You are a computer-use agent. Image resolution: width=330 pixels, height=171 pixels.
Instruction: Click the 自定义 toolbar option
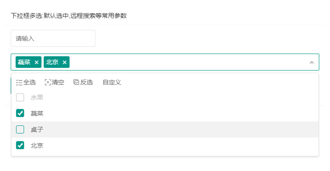click(112, 82)
